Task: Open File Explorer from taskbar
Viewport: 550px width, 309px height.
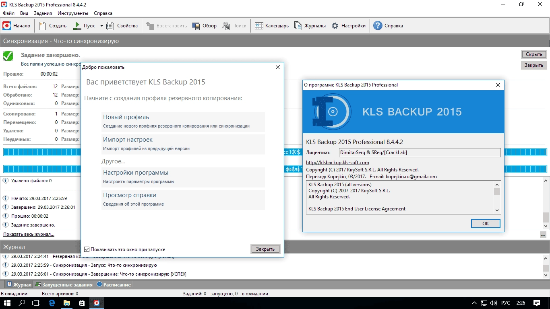Action: tap(66, 303)
